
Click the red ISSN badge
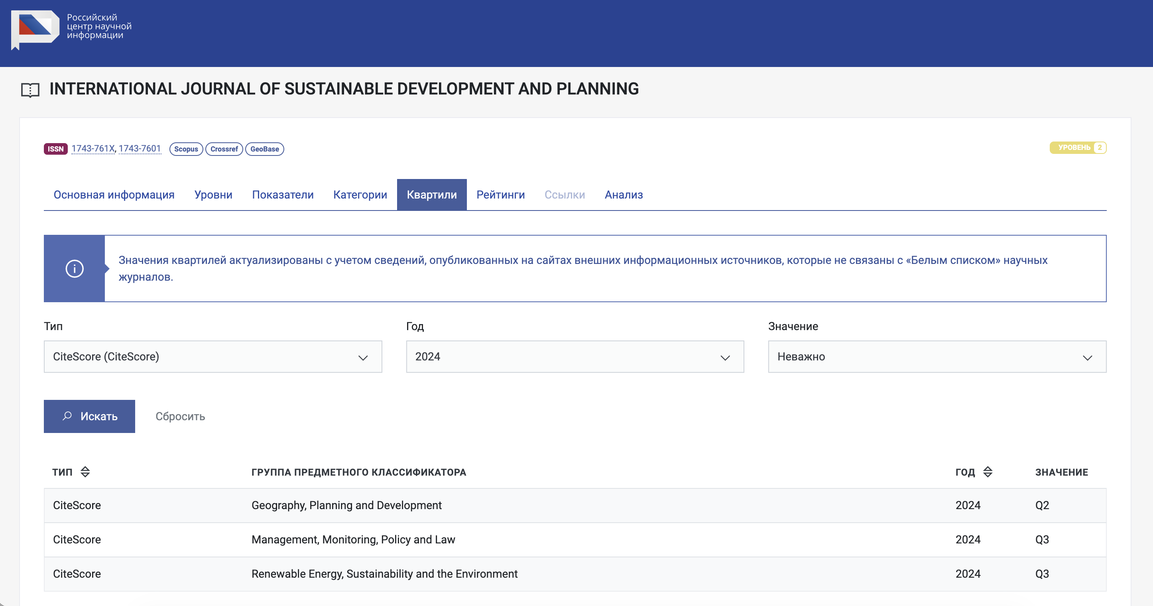point(55,149)
